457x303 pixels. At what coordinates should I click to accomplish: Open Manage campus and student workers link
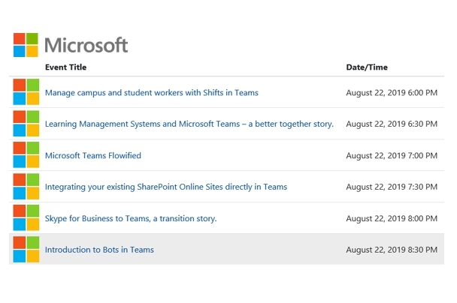point(151,93)
